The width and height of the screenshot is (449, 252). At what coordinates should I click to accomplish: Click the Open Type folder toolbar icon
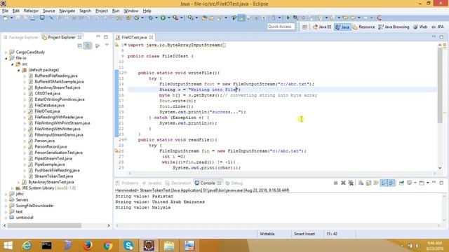(x=204, y=17)
